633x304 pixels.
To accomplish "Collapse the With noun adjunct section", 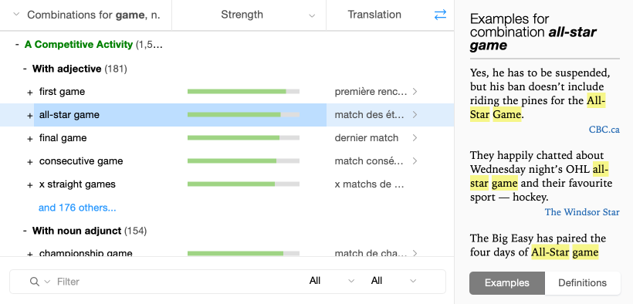I will tap(25, 231).
